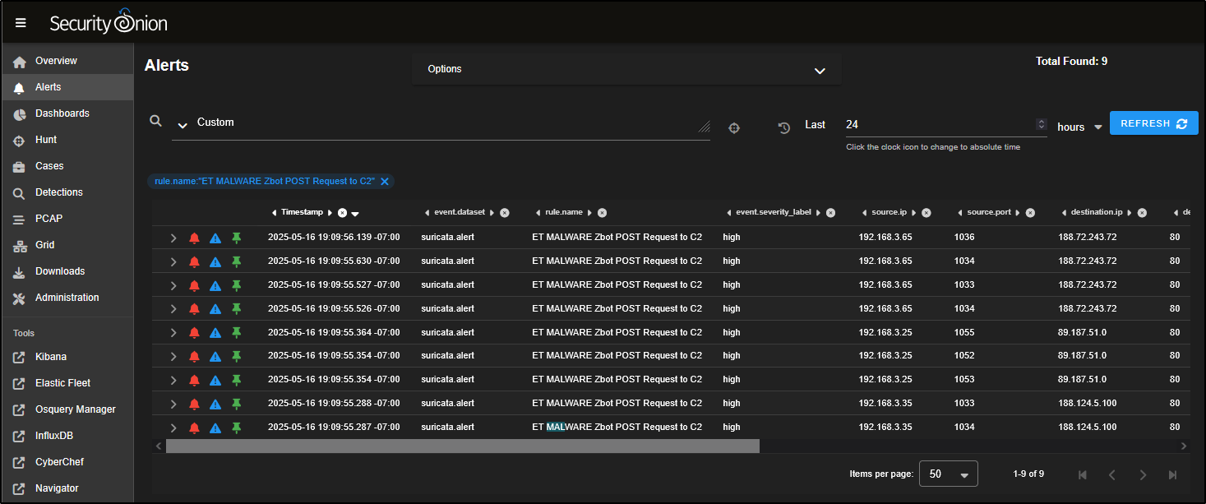Click the red acknowledge bell on first alert

pyautogui.click(x=194, y=238)
